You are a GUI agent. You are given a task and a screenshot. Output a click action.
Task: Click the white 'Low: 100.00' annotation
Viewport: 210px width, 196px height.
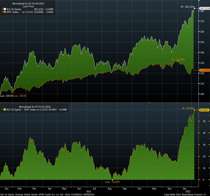point(6,96)
